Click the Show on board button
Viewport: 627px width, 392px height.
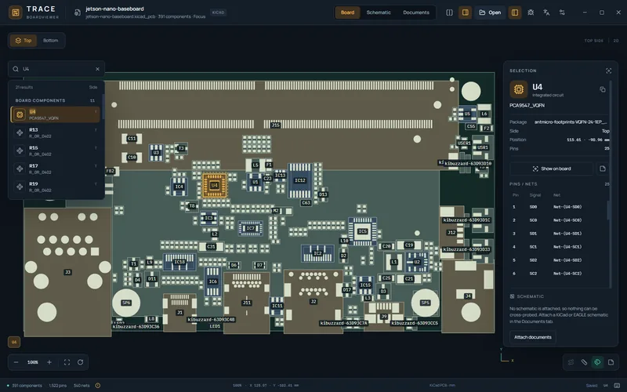pyautogui.click(x=552, y=169)
